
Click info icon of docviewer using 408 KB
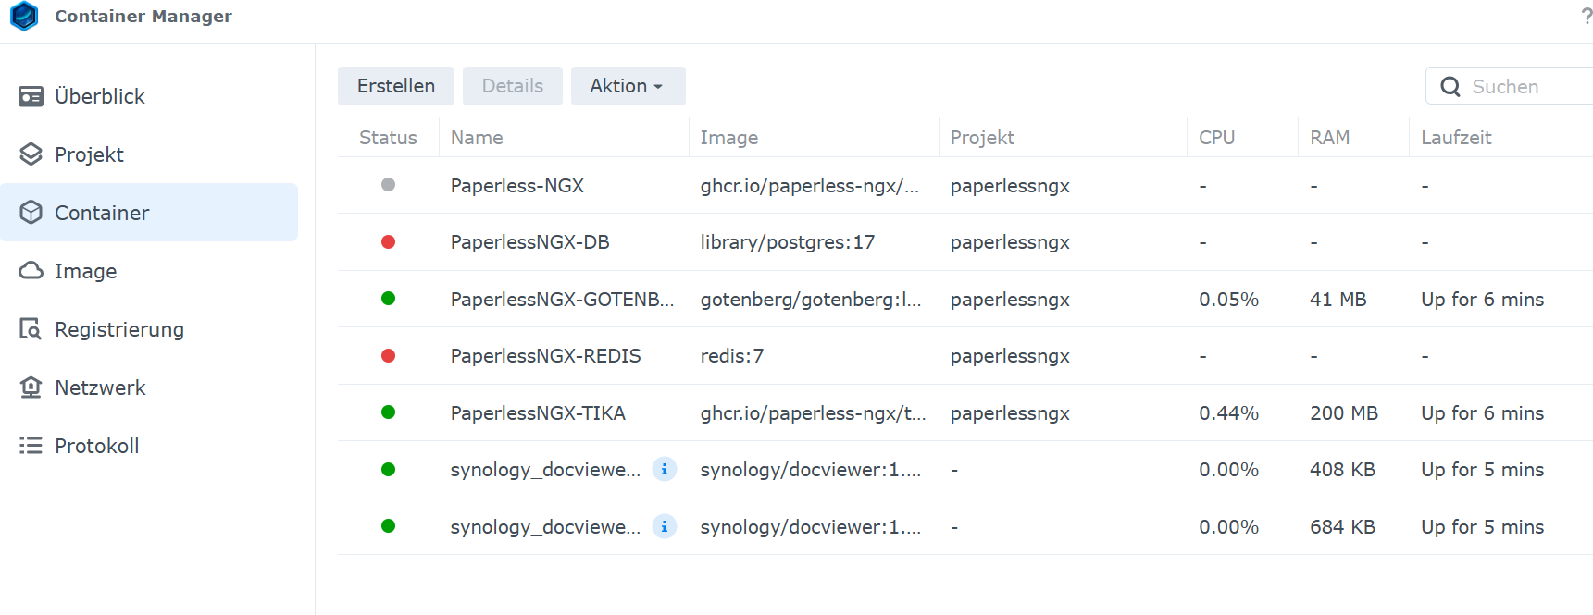(665, 470)
